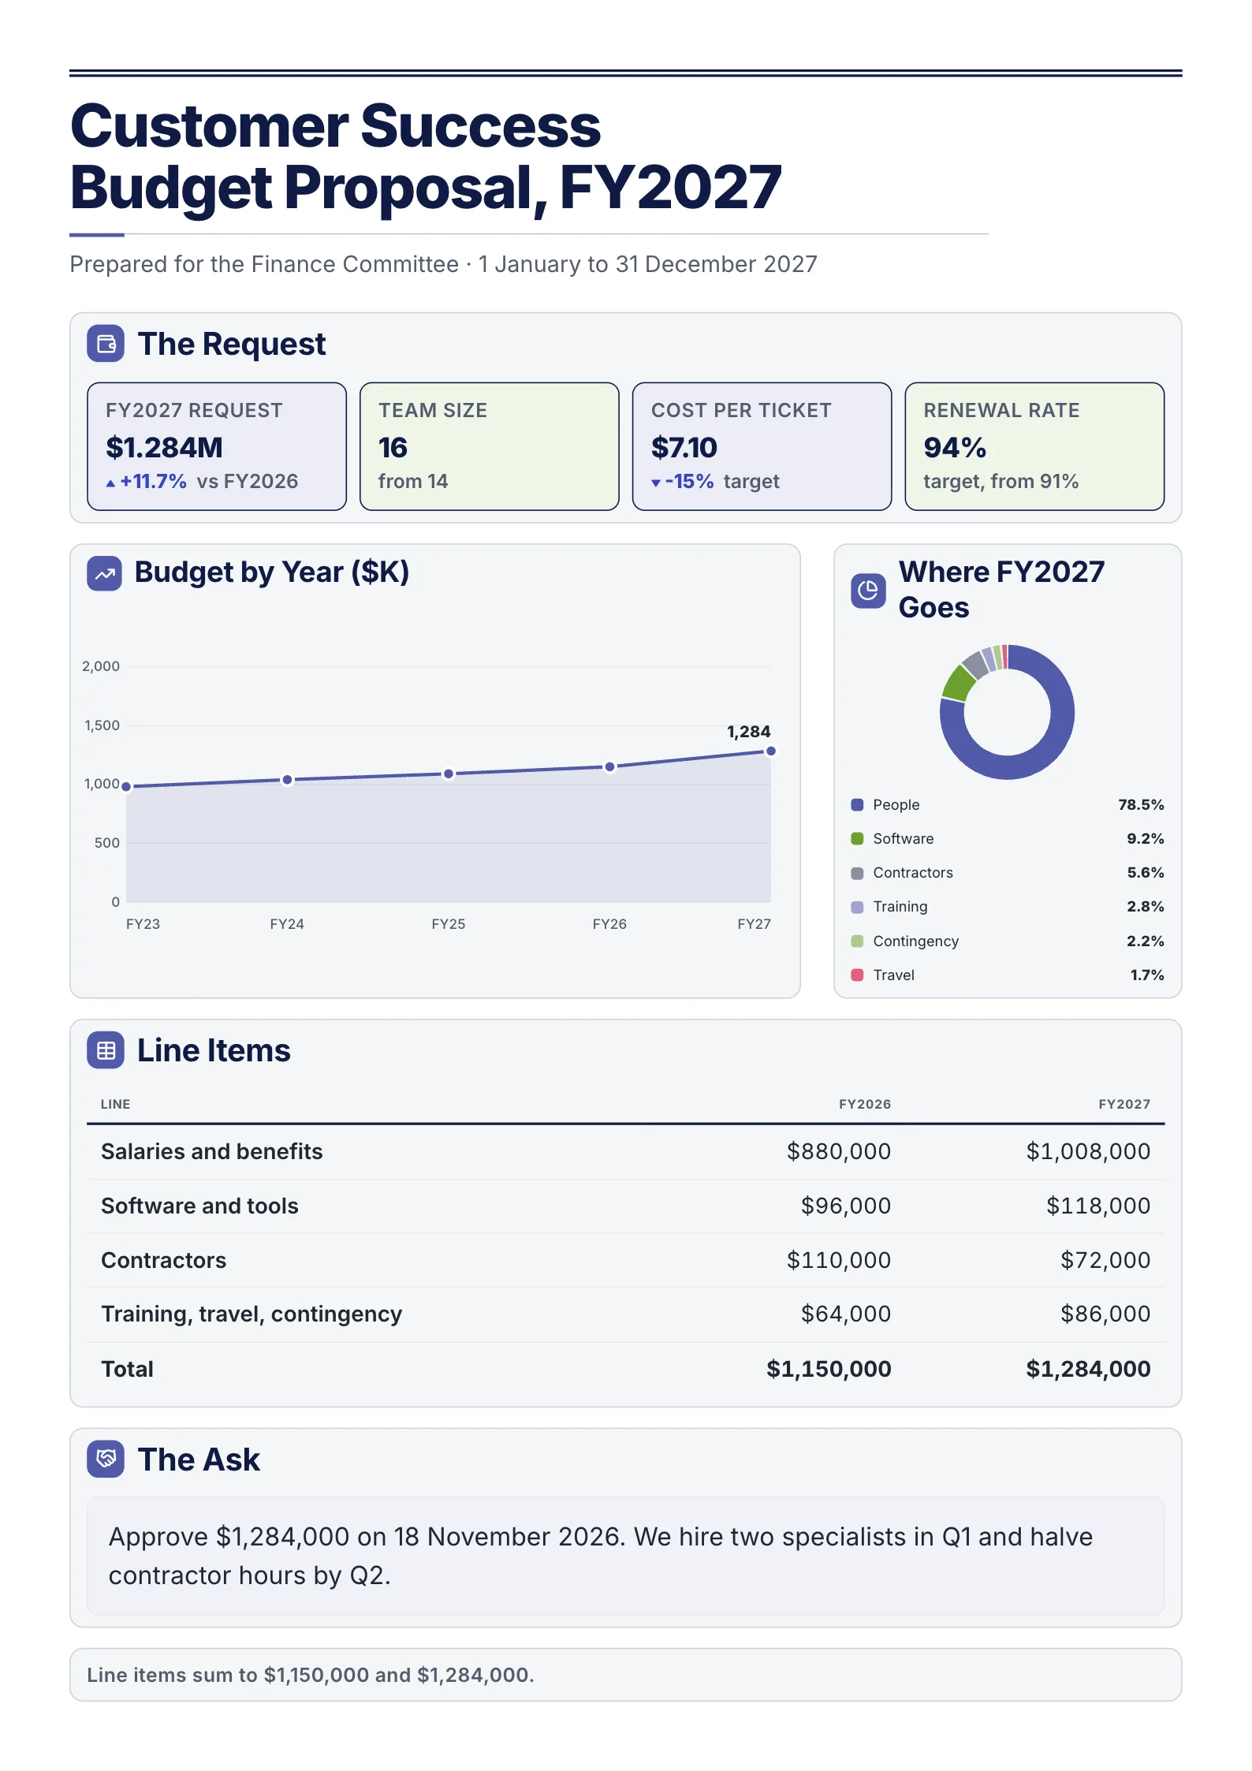The height and width of the screenshot is (1771, 1252).
Task: Select the Contractors line item row
Action: pyautogui.click(x=625, y=1260)
